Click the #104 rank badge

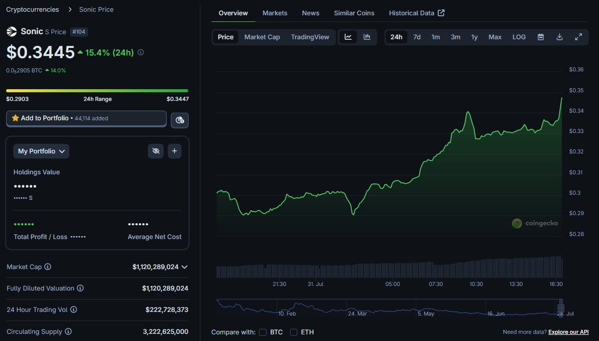(79, 32)
